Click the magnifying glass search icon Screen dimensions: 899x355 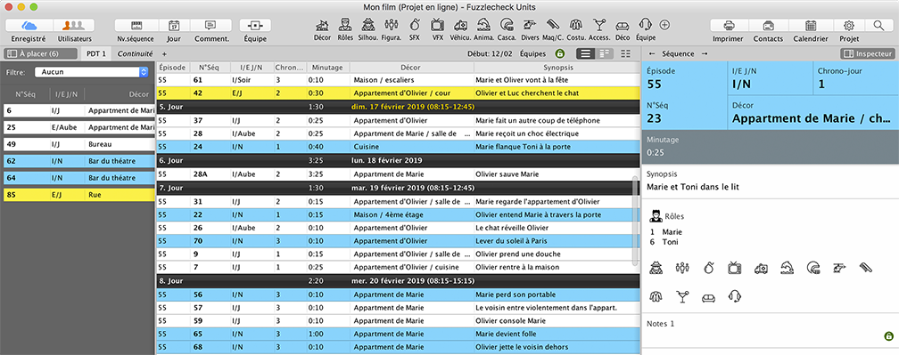(x=878, y=26)
